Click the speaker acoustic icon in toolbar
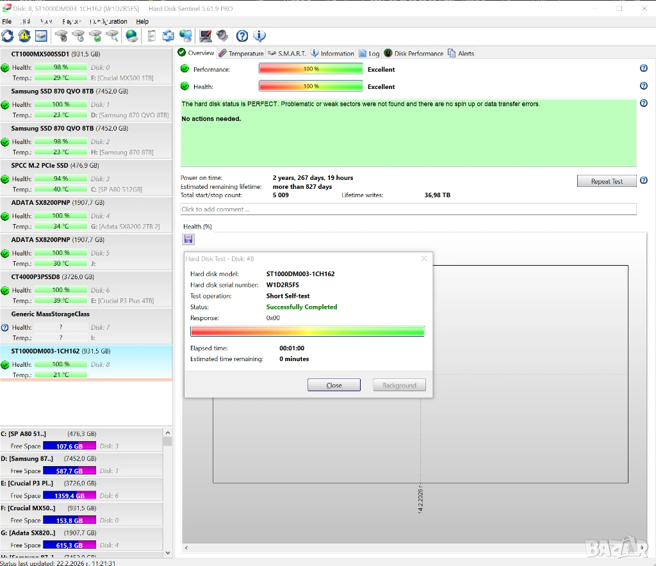 (x=222, y=36)
